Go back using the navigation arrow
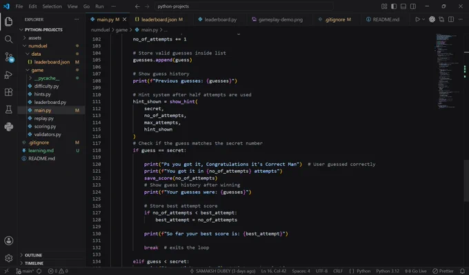The width and height of the screenshot is (469, 275). (137, 6)
